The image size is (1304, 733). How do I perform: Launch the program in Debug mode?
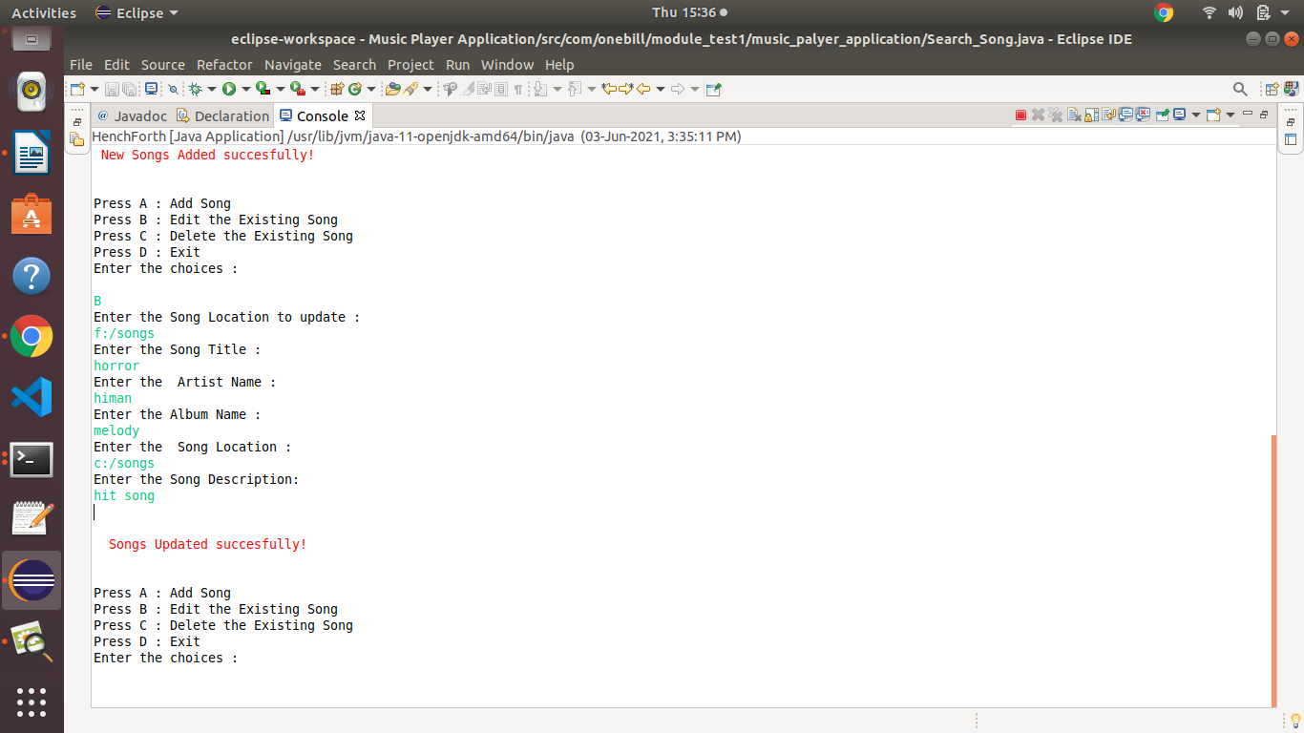[196, 88]
